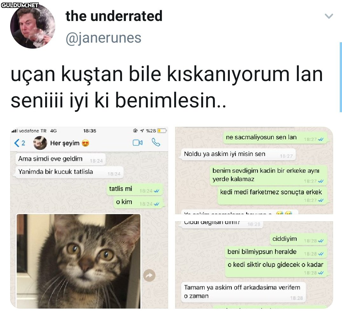Open the 'Her şeyim' contact avatar

click(x=40, y=143)
